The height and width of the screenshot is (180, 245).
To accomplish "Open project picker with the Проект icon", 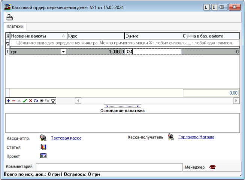I will pyautogui.click(x=43, y=156).
